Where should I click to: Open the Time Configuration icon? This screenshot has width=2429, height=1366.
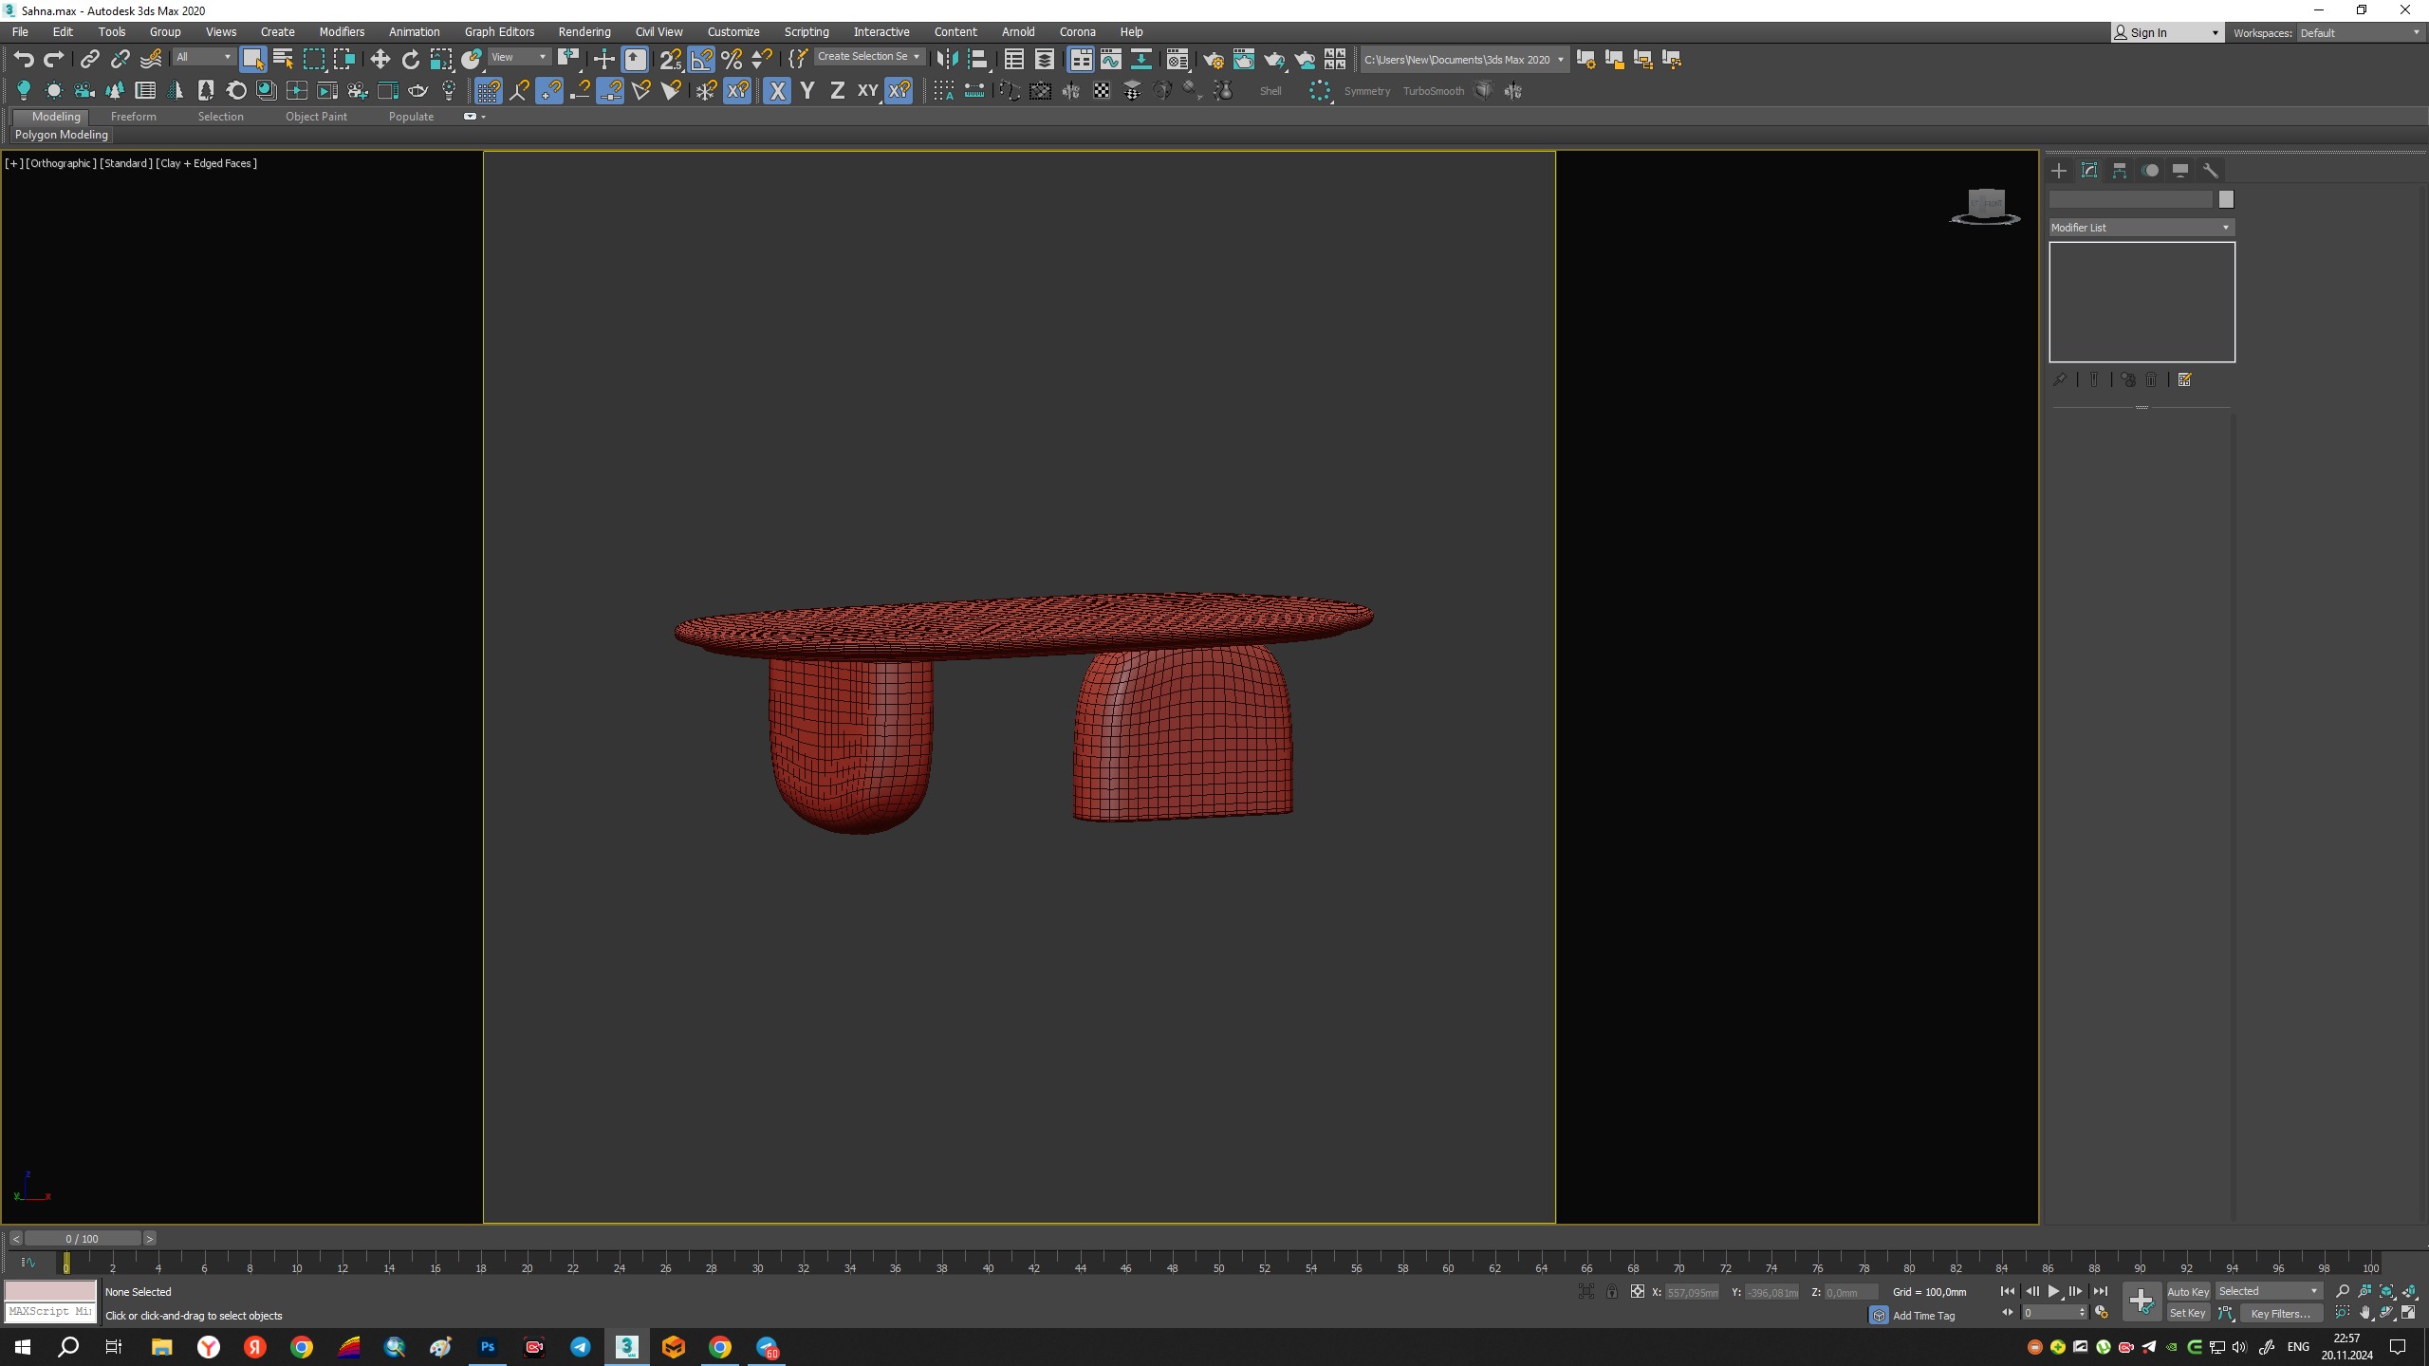pyautogui.click(x=2102, y=1313)
